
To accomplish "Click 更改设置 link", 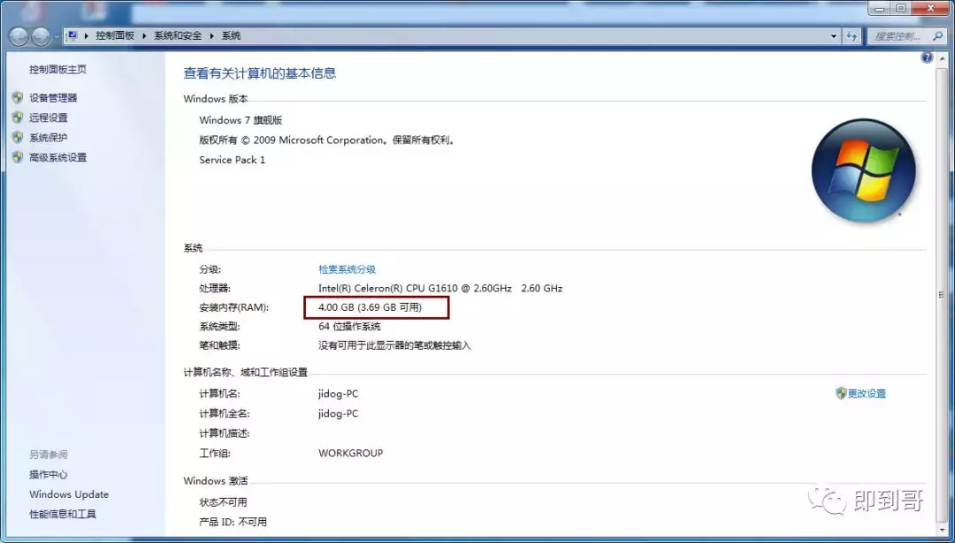I will pos(867,394).
